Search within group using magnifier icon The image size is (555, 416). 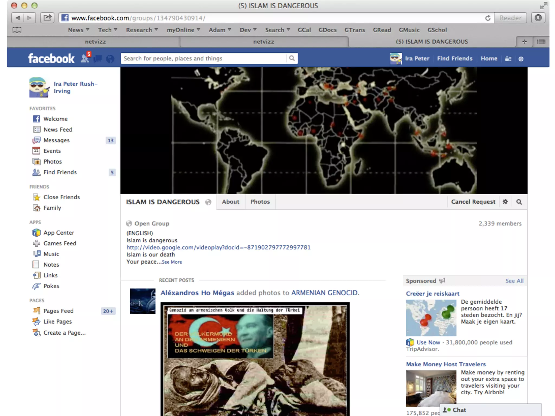(519, 202)
